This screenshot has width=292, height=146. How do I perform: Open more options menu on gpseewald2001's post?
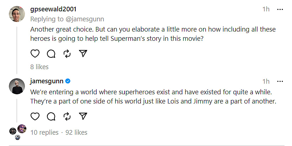coord(280,9)
